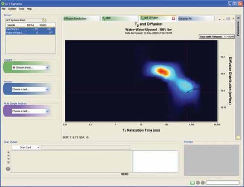Collapse the Parameters side panel arrows
Image resolution: width=244 pixels, height=187 pixels.
(x=238, y=18)
